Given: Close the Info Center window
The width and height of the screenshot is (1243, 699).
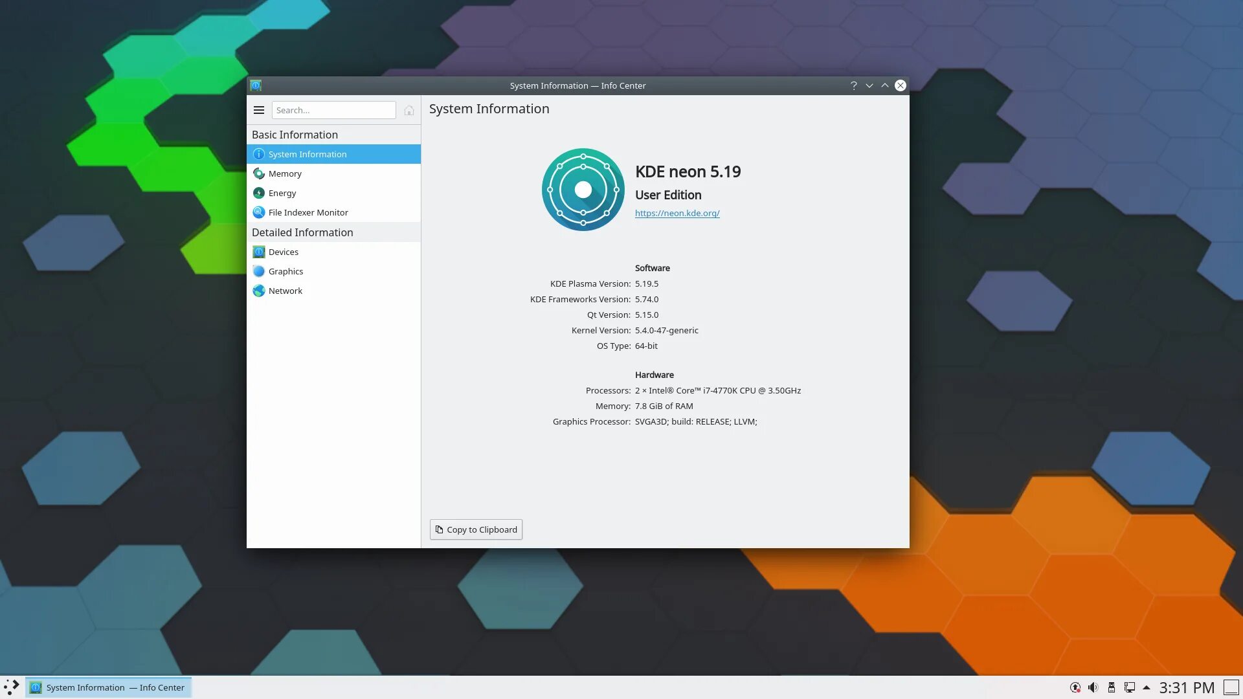Looking at the screenshot, I should (901, 85).
